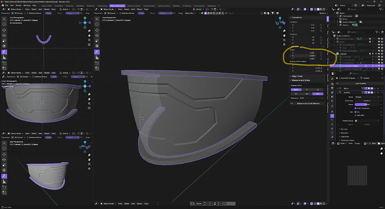Open the Render tab in Properties editor
The image size is (385, 209).
tap(332, 84)
